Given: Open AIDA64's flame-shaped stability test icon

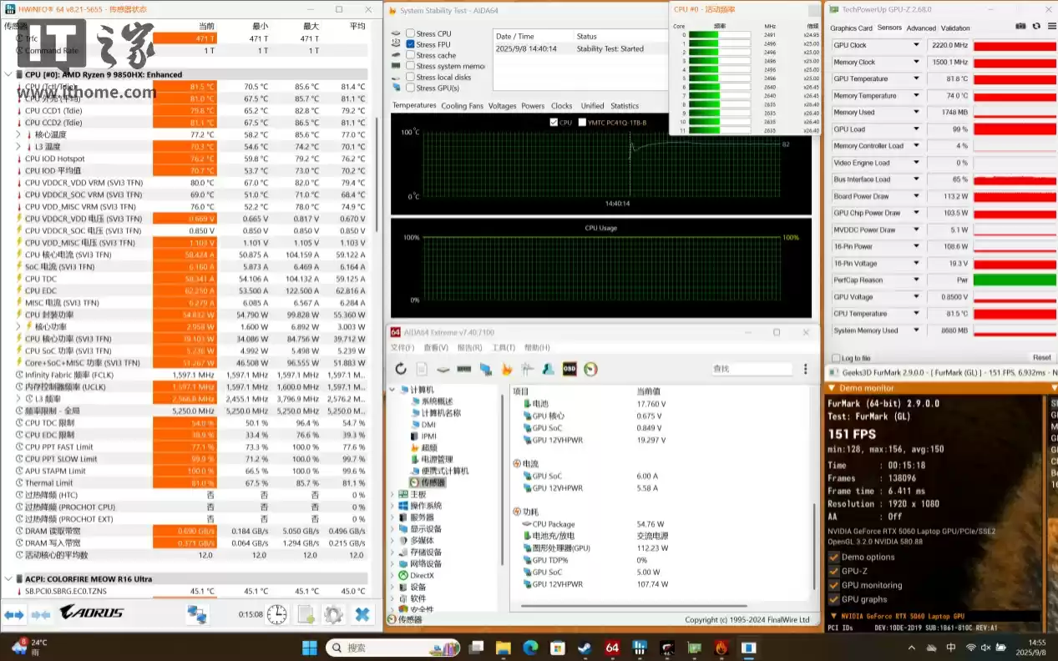Looking at the screenshot, I should pos(505,369).
